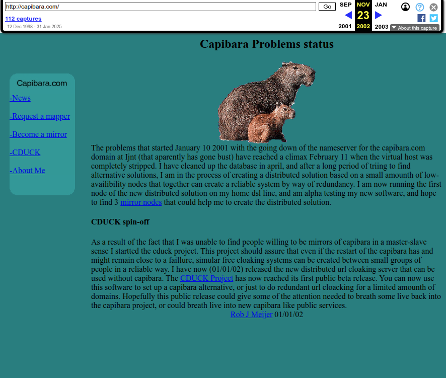Expand the About this capture panel

pyautogui.click(x=414, y=28)
